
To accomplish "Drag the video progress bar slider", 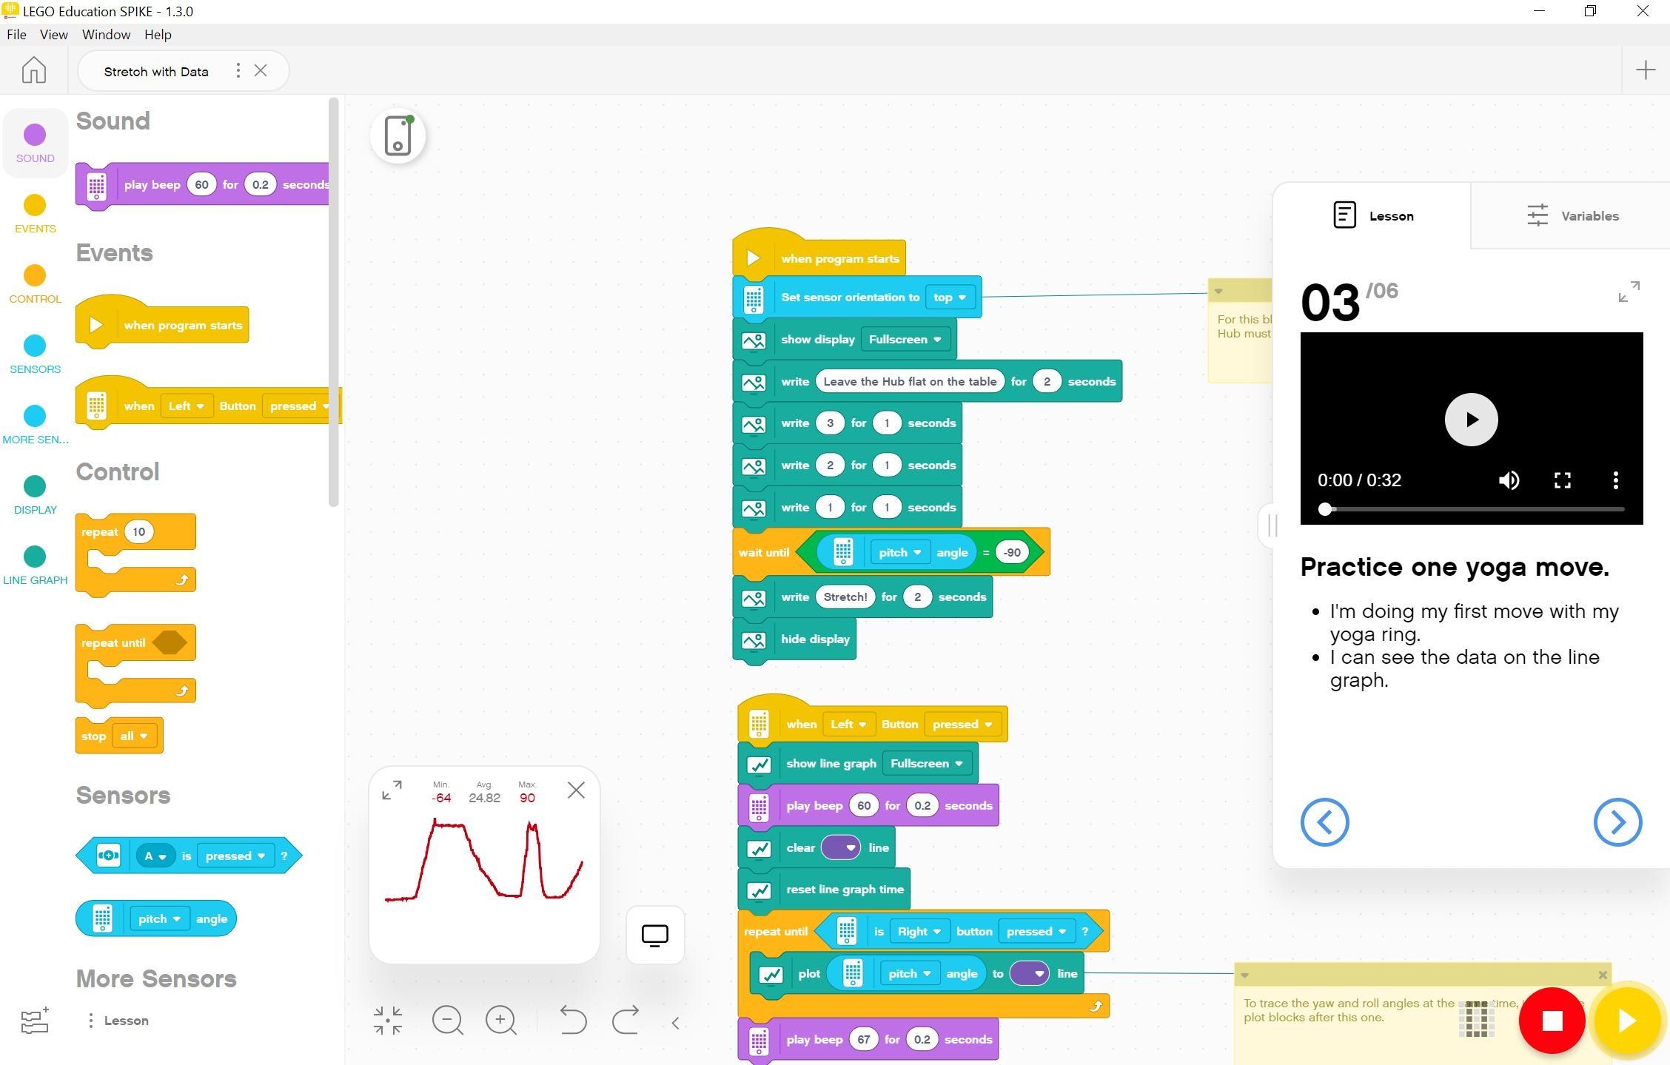I will point(1322,508).
